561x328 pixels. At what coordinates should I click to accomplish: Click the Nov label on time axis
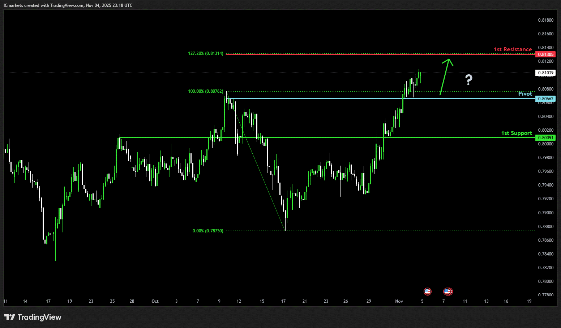(399, 301)
